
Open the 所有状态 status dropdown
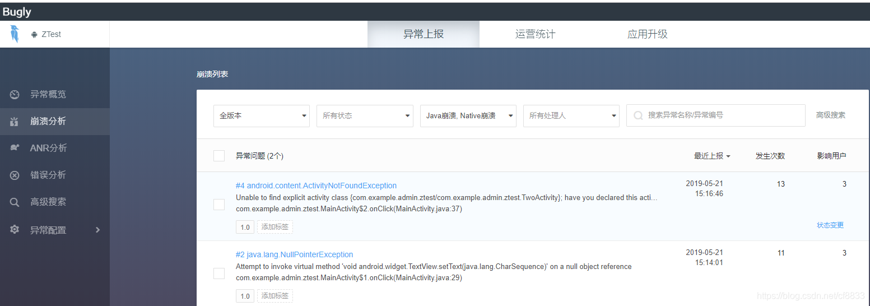365,116
